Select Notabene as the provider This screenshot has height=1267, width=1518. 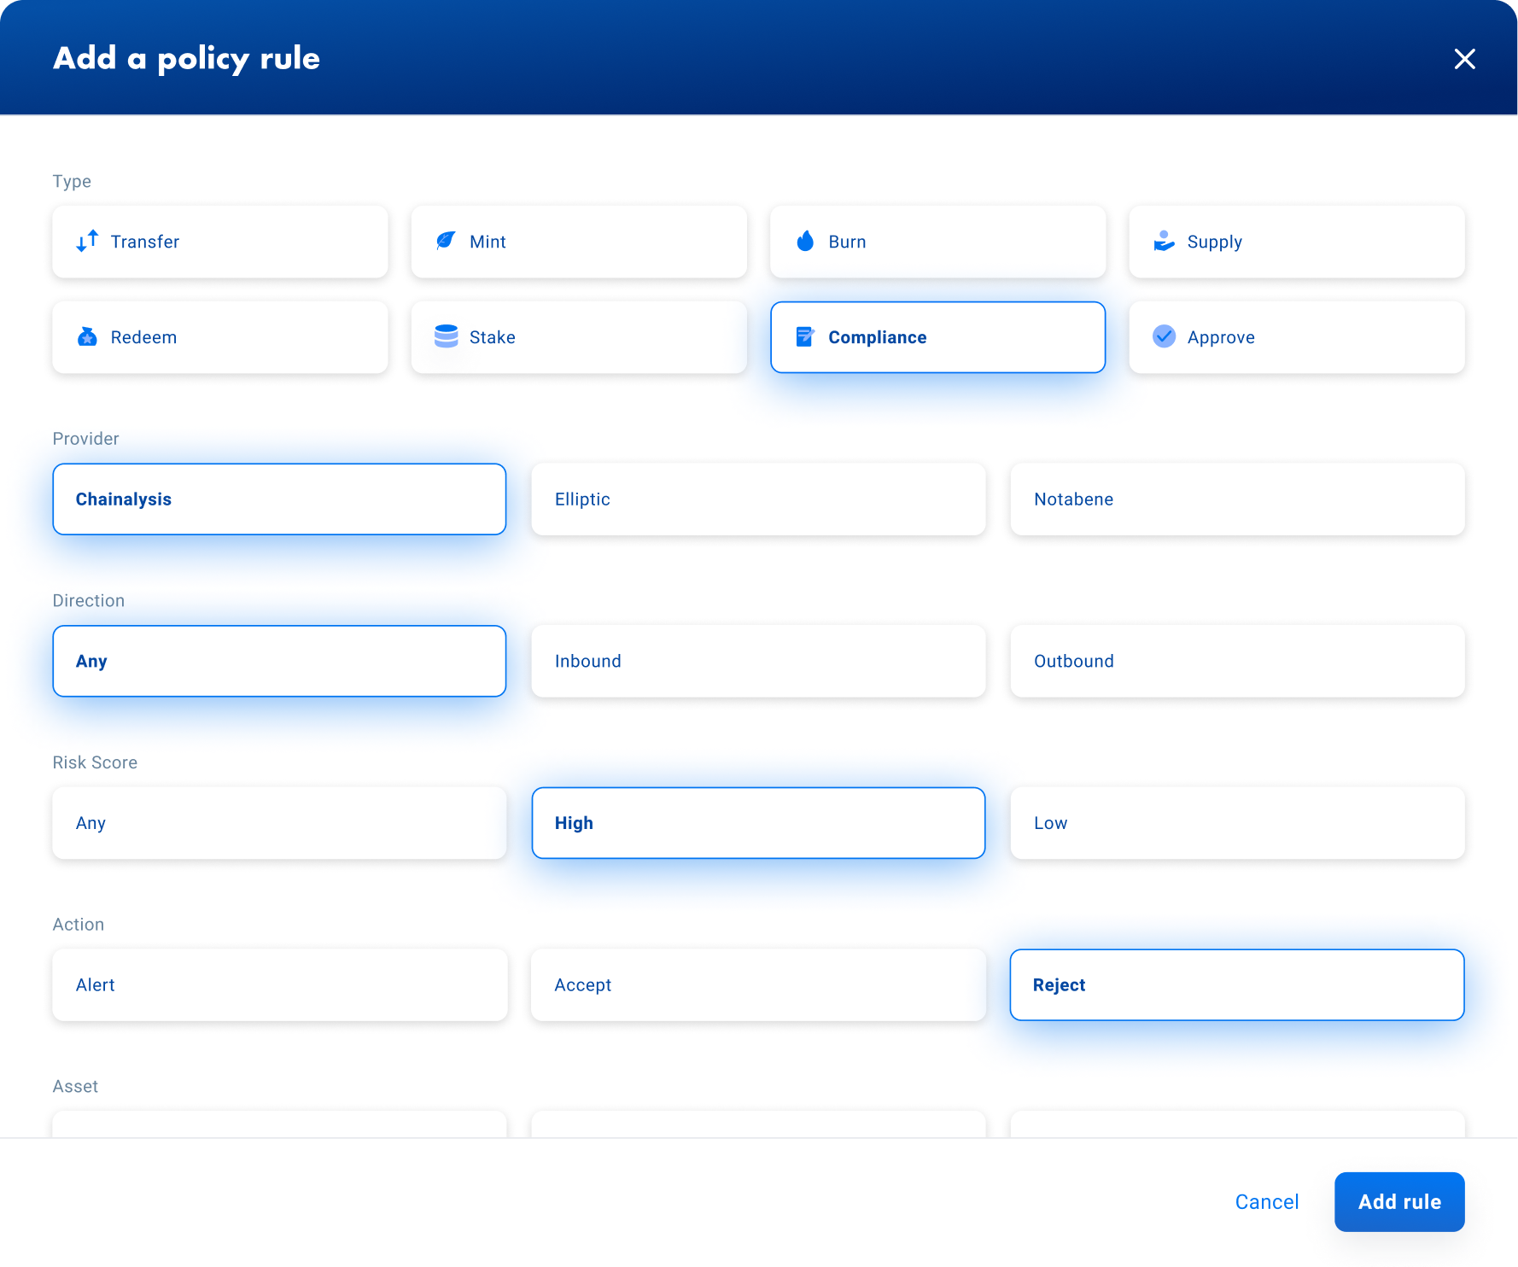(x=1237, y=499)
